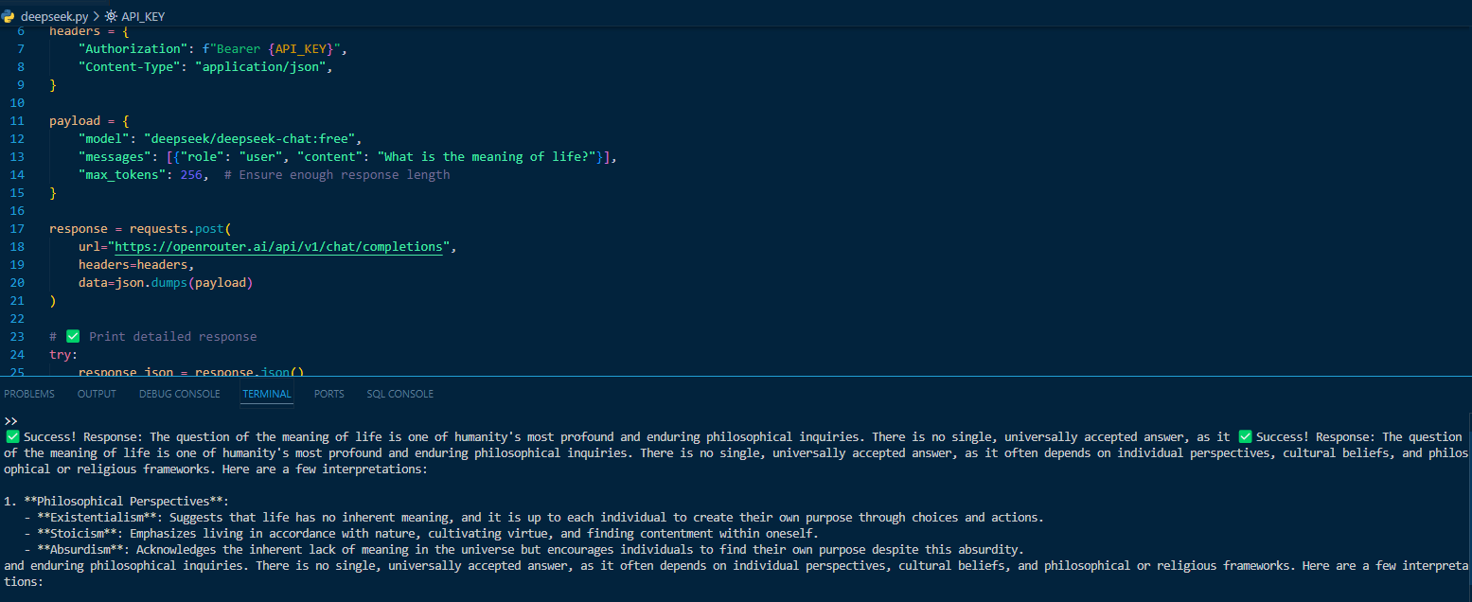Image resolution: width=1472 pixels, height=602 pixels.
Task: Click the try keyword on line 24
Action: (61, 355)
